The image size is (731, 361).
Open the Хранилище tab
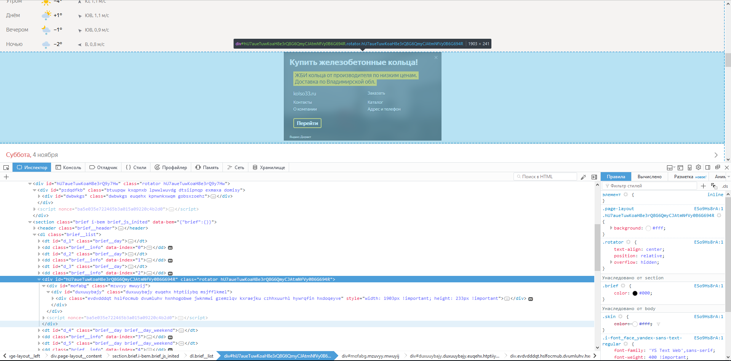click(269, 168)
